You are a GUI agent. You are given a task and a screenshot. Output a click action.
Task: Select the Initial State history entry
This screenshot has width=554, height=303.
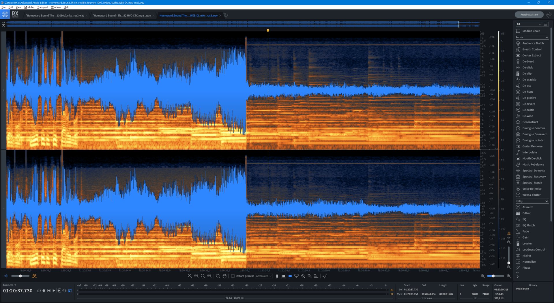coord(522,289)
